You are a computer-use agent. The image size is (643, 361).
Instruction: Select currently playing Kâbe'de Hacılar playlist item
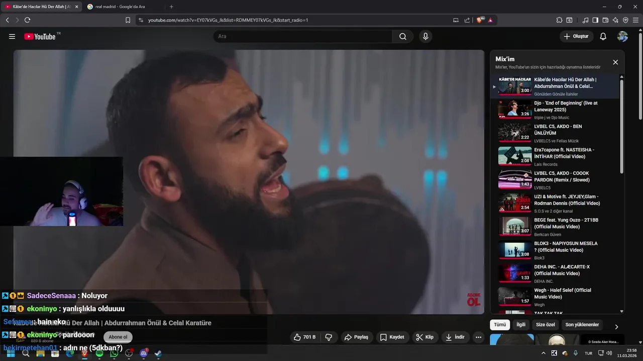click(x=555, y=86)
